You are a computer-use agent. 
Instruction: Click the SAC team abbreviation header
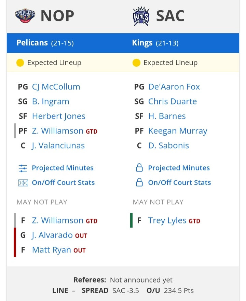click(x=170, y=16)
